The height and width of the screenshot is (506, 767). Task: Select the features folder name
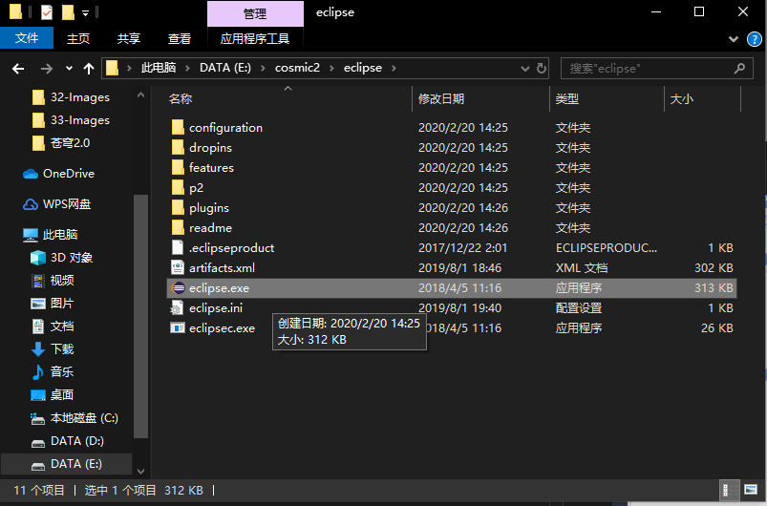click(211, 168)
